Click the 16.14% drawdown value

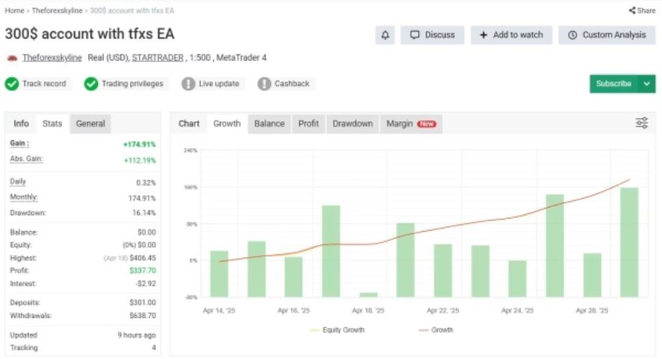pos(144,213)
